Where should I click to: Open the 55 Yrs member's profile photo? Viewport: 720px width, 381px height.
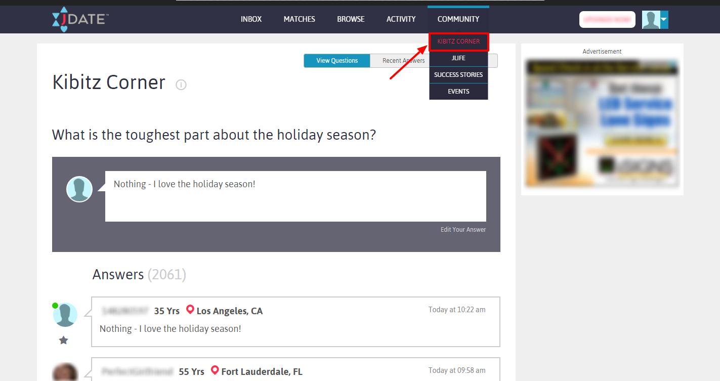[65, 372]
